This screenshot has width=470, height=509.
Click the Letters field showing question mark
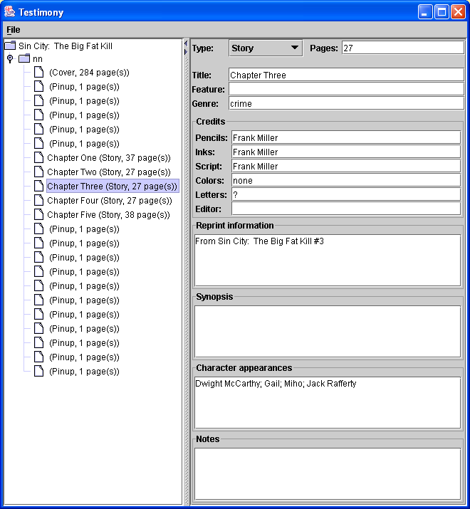click(346, 195)
